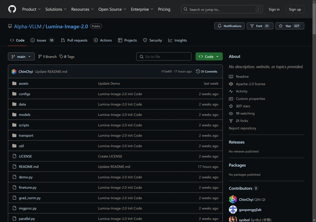Click the Sign in link
Viewport: 316px width, 222px height.
pyautogui.click(x=274, y=9)
